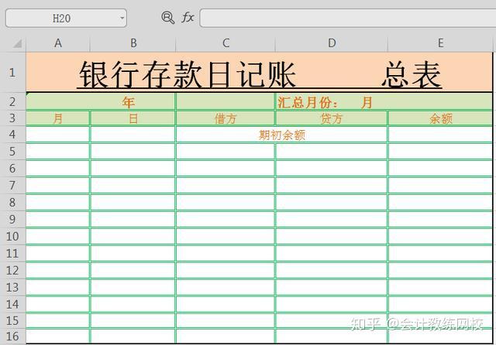Click the magnifier zoom icon beside fx

pyautogui.click(x=167, y=17)
